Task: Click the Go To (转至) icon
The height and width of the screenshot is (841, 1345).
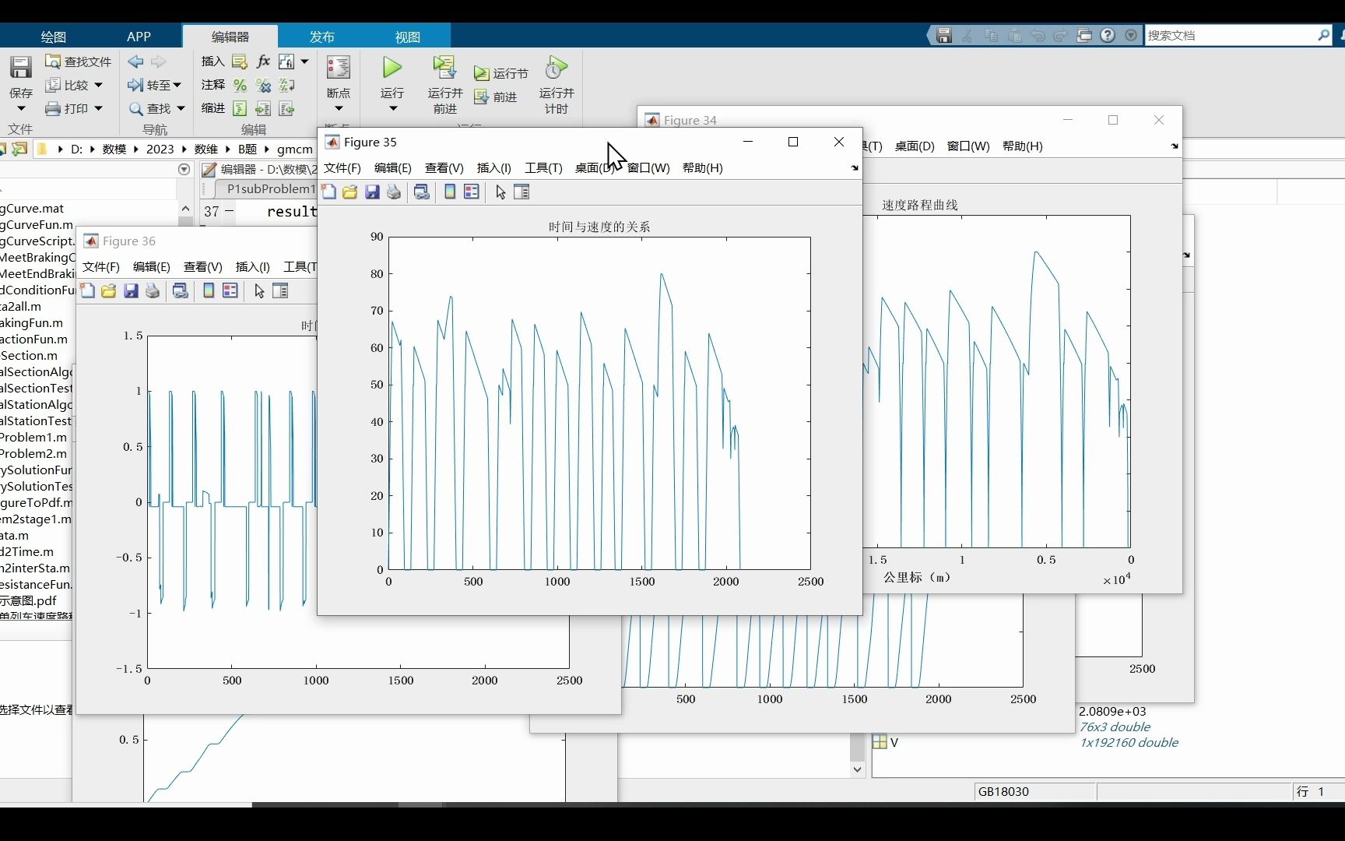Action: coord(135,85)
